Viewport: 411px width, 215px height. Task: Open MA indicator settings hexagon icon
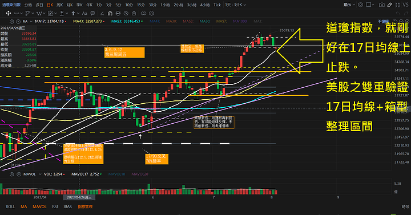11,22
